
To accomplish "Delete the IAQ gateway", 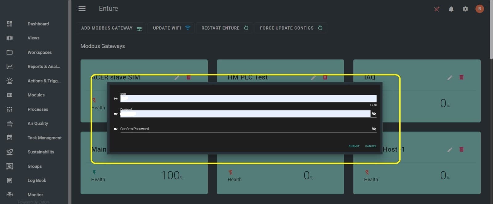I will tap(462, 77).
